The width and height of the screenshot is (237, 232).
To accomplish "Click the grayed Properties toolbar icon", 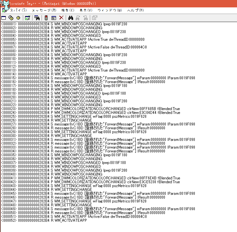I will (94, 18).
